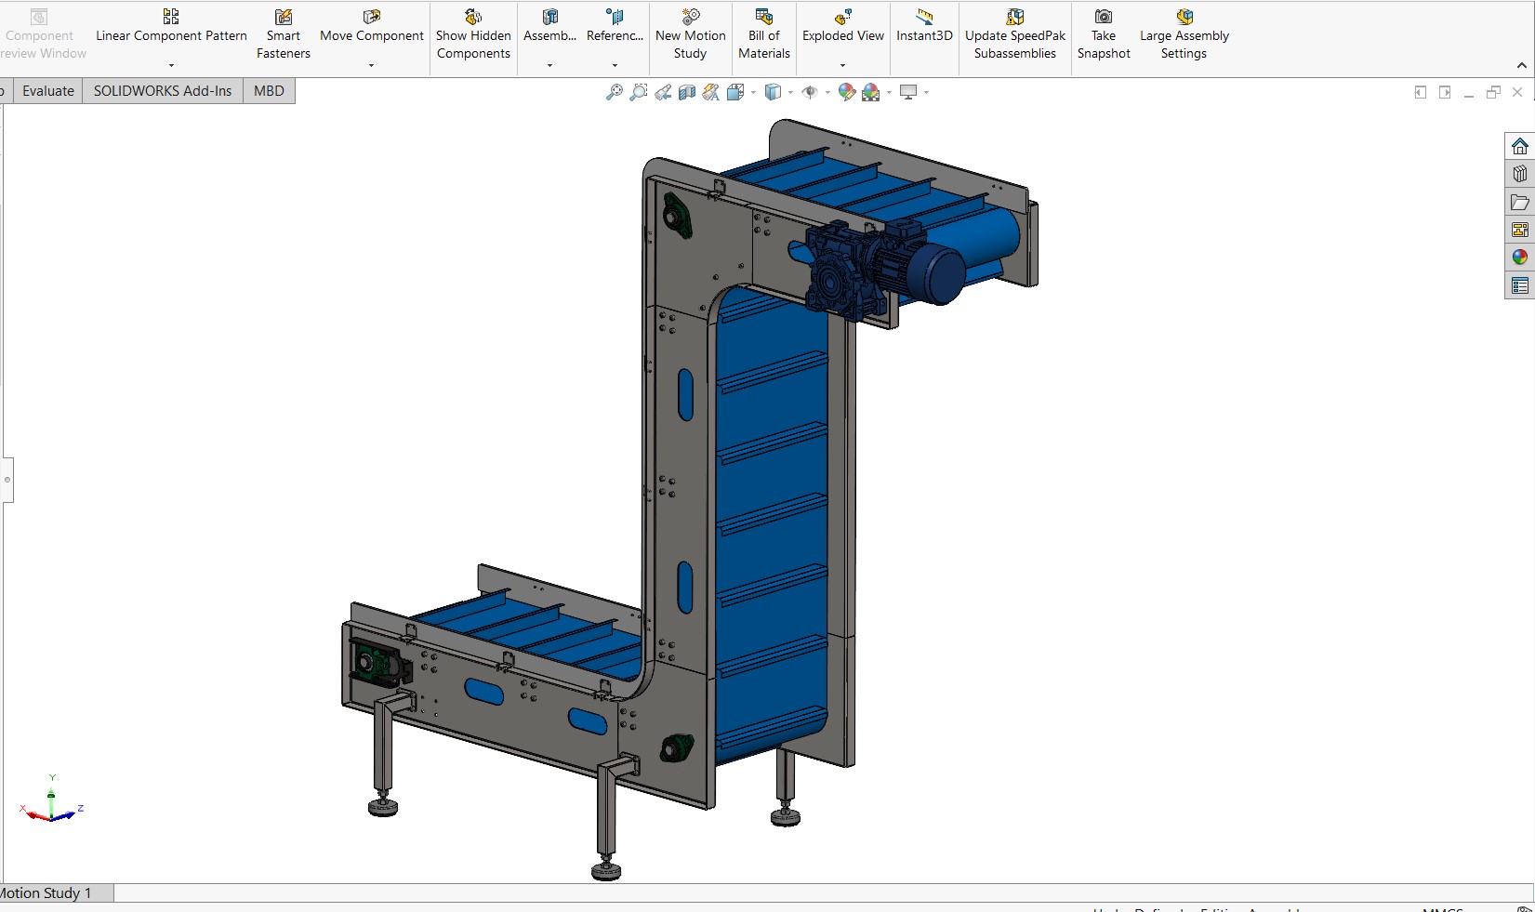Click Update SpeedPak Subassemblies
The height and width of the screenshot is (912, 1535).
pos(1015,34)
